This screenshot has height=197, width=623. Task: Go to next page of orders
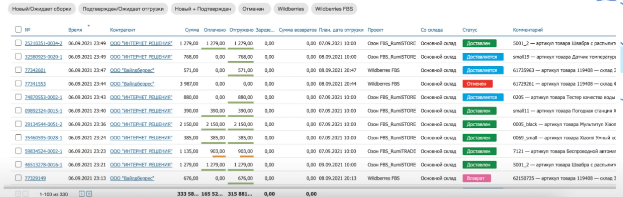pyautogui.click(x=82, y=194)
